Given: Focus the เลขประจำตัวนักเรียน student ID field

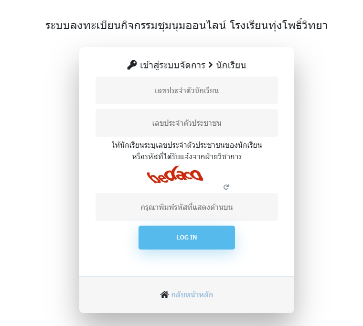Looking at the screenshot, I should (187, 90).
